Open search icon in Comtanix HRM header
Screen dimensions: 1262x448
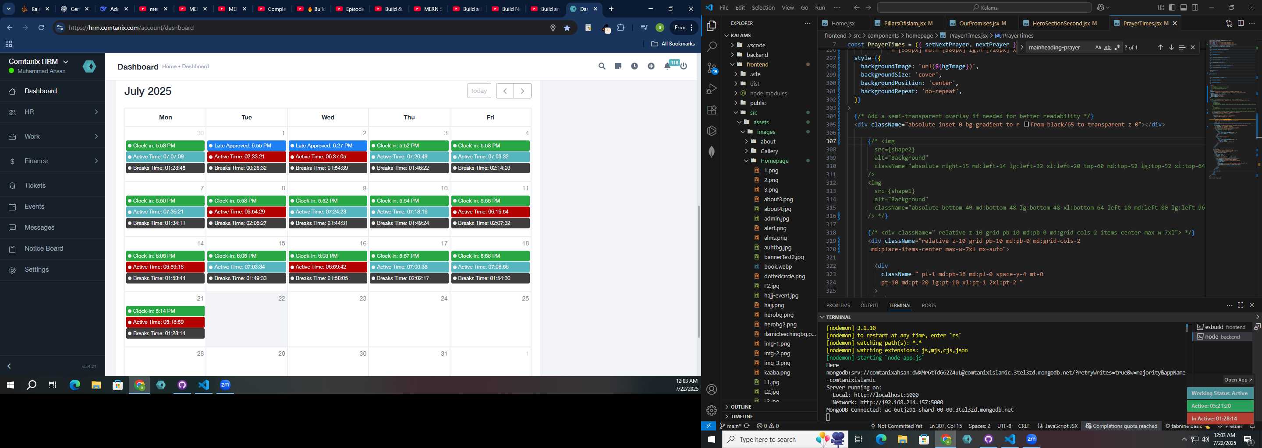(x=602, y=66)
